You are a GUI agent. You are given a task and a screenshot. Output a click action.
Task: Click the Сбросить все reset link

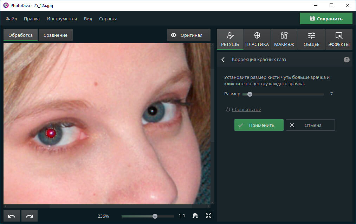coord(246,110)
